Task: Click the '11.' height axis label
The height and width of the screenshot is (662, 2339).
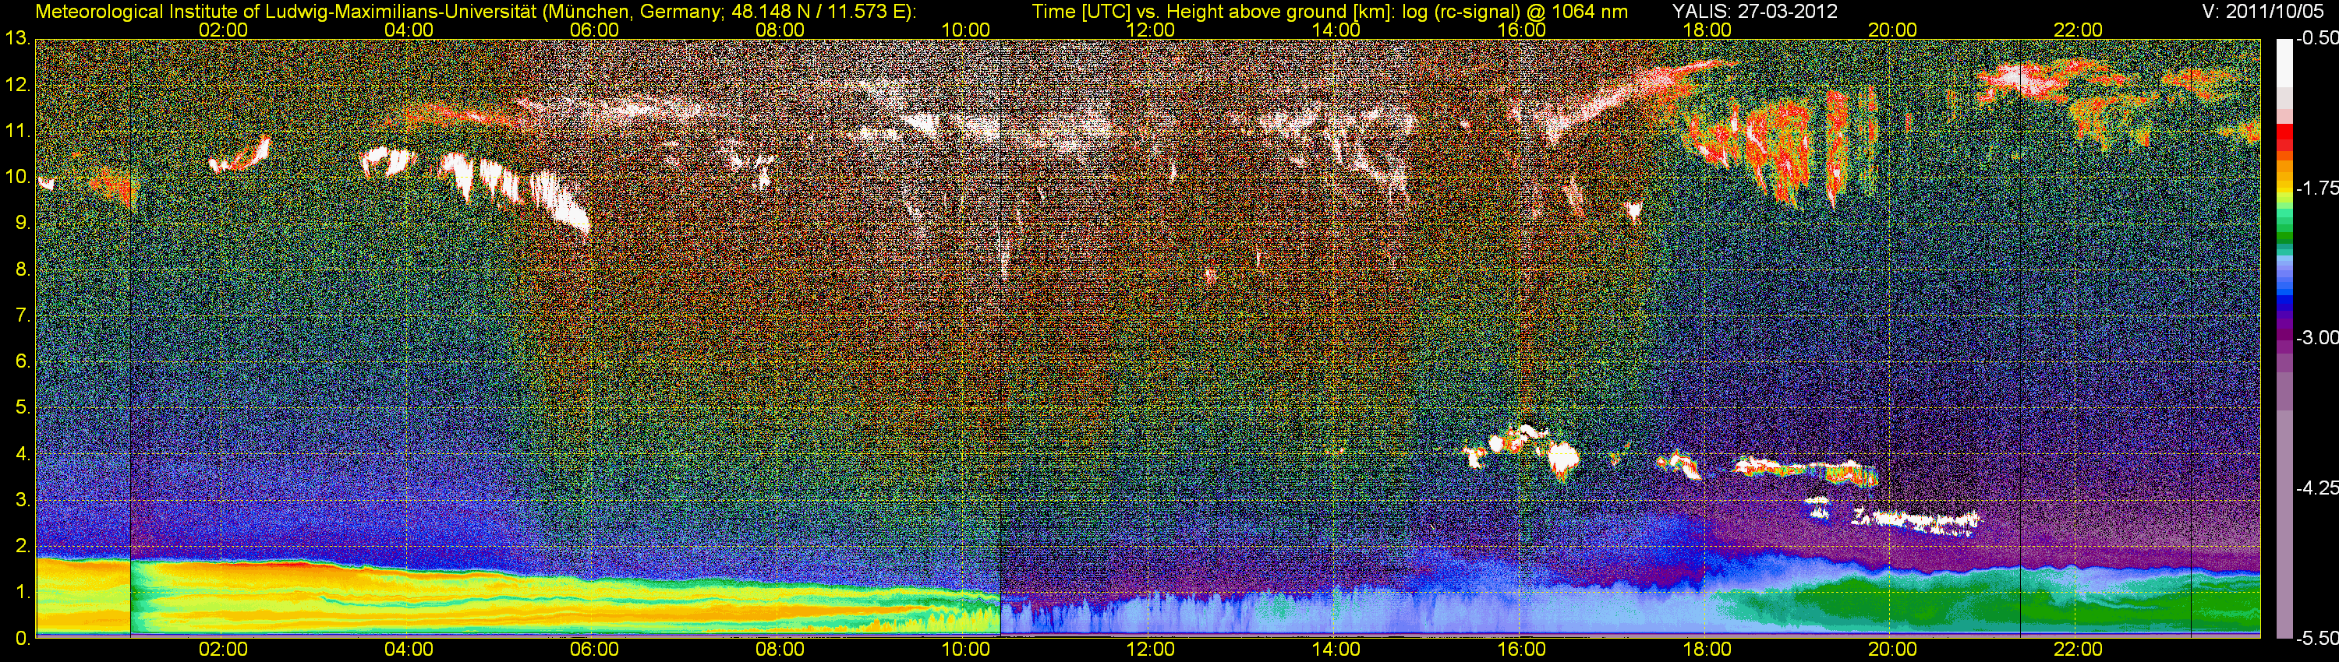Action: [18, 132]
